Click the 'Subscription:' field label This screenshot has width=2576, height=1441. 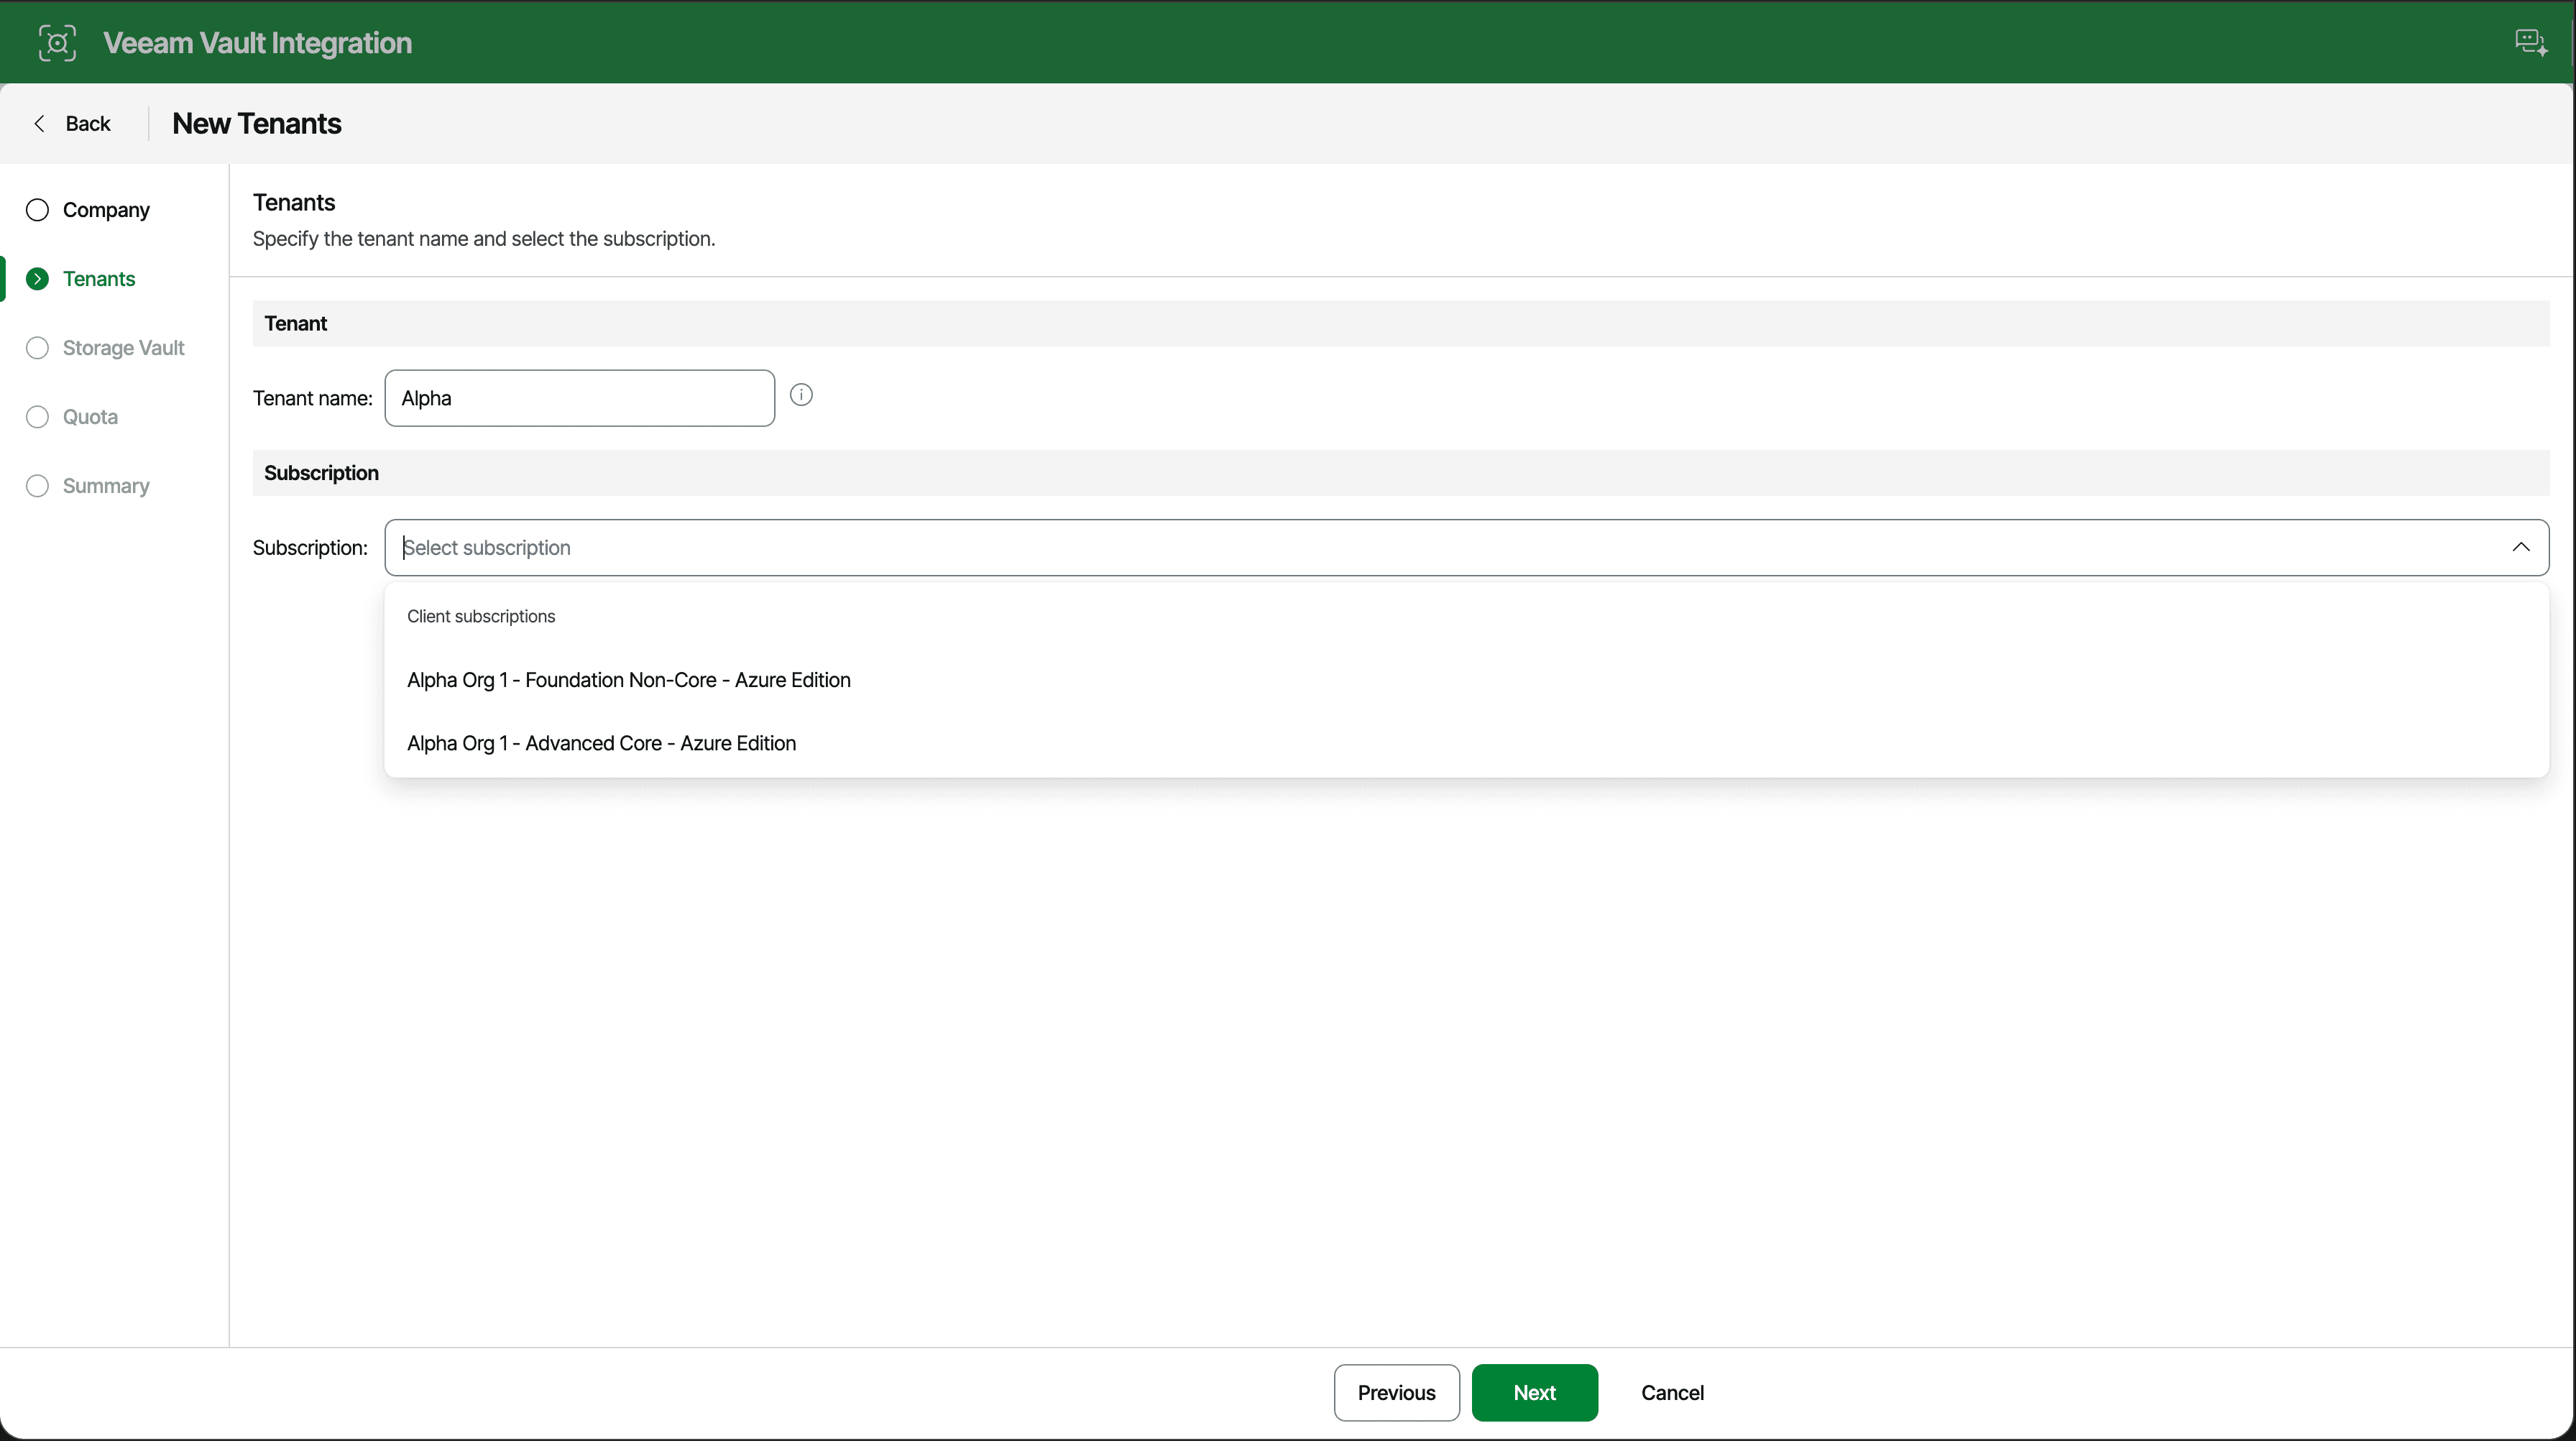pyautogui.click(x=310, y=547)
